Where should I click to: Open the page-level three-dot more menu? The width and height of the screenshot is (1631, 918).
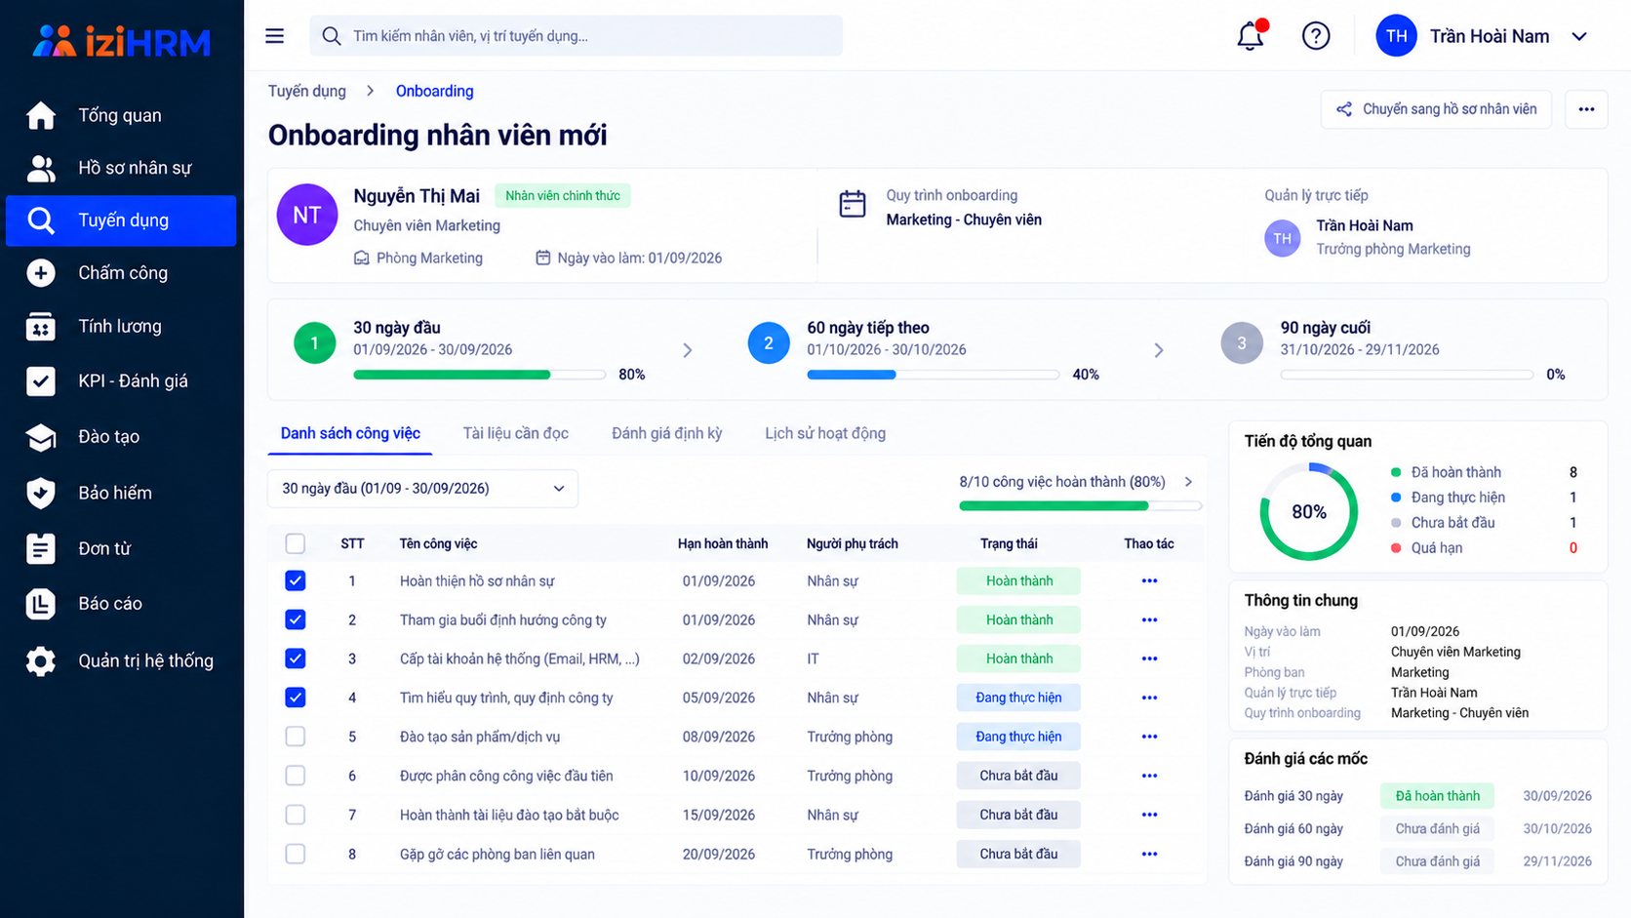point(1586,109)
